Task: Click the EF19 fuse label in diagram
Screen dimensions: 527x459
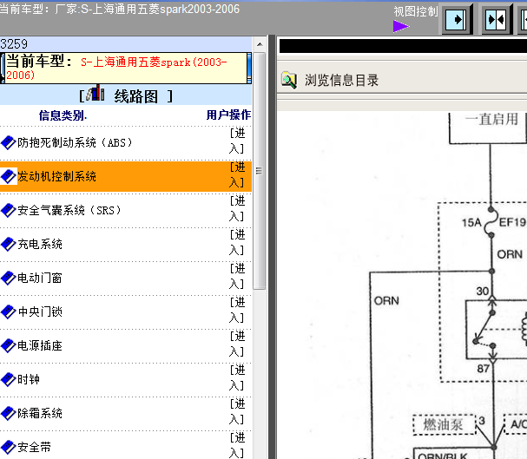Action: coord(512,222)
